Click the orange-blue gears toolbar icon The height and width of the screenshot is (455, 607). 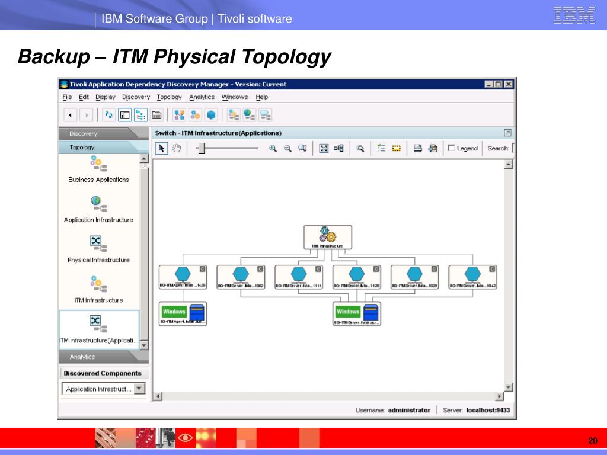195,115
